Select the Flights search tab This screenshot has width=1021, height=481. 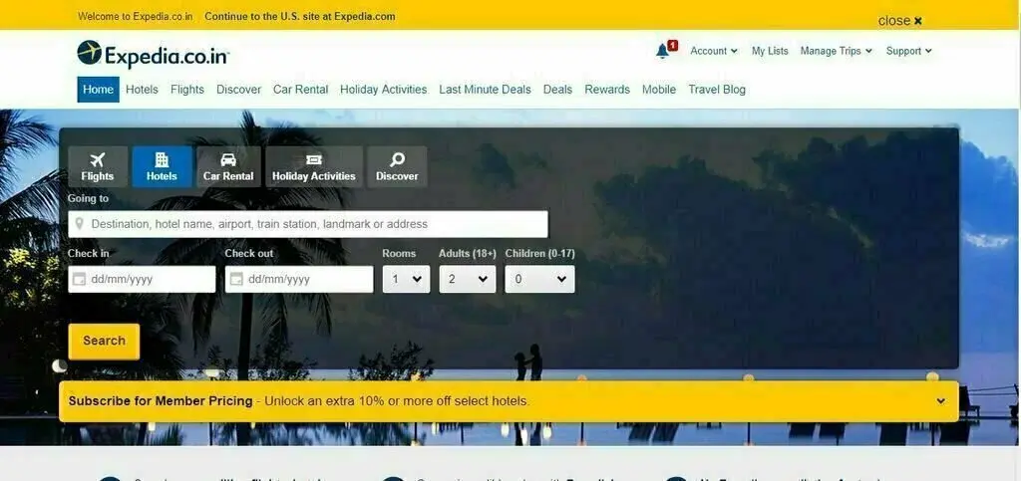point(98,166)
